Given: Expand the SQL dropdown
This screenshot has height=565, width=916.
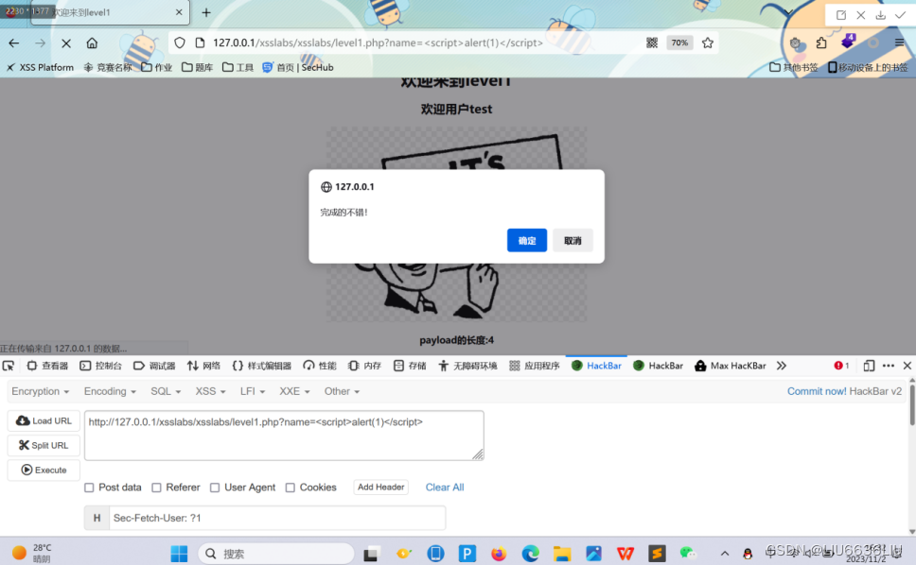Looking at the screenshot, I should 166,391.
